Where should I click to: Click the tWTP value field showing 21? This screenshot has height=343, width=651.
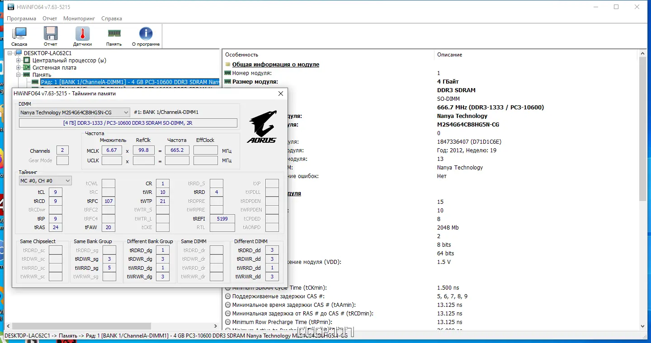162,201
